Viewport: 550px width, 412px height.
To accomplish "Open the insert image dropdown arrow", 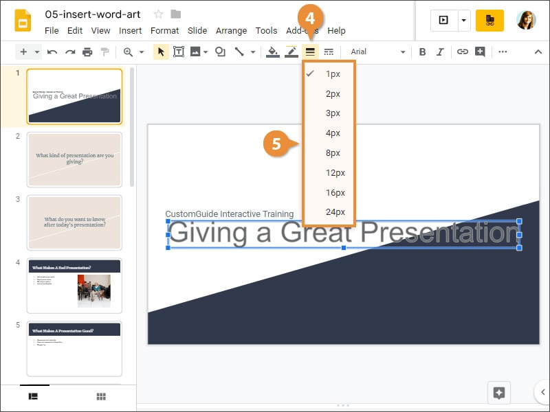I will coord(206,52).
